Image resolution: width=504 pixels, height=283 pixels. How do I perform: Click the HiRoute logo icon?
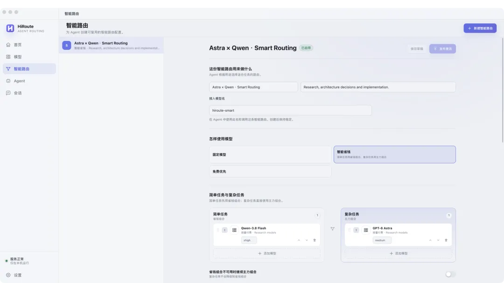[10, 28]
